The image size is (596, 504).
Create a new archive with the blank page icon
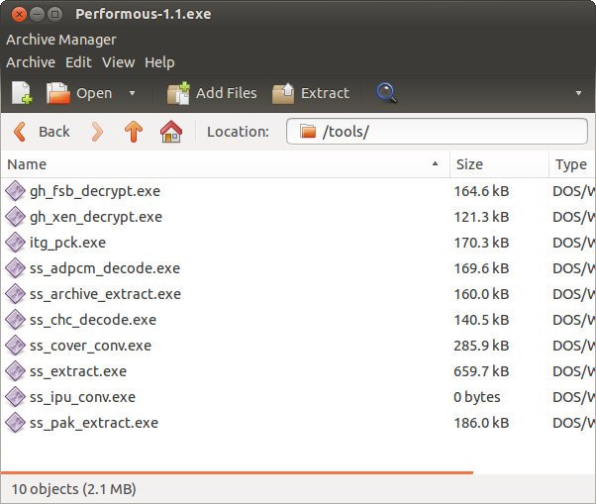pyautogui.click(x=22, y=93)
